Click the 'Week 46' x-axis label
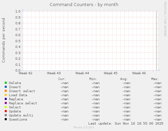 click(x=139, y=73)
